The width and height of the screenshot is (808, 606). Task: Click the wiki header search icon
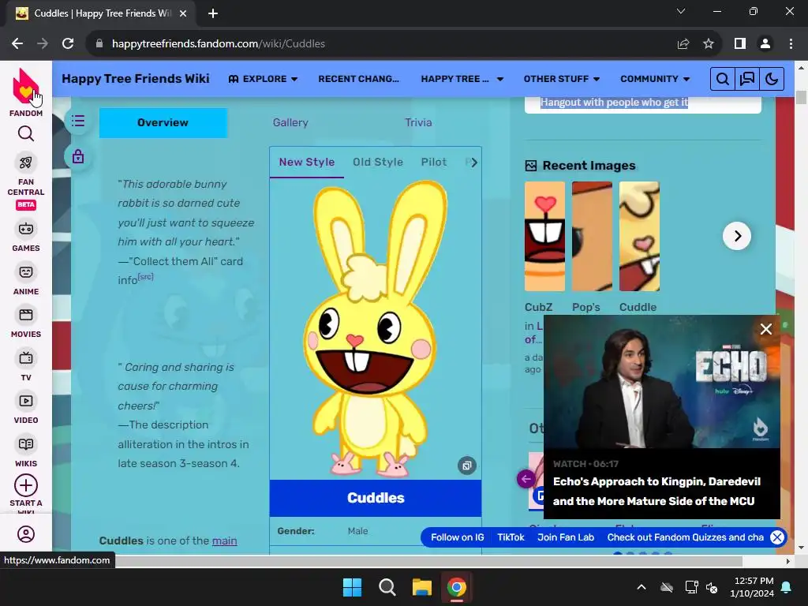723,79
